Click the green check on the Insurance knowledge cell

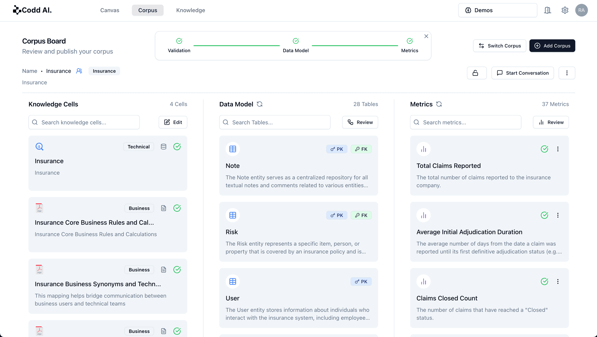click(x=177, y=146)
